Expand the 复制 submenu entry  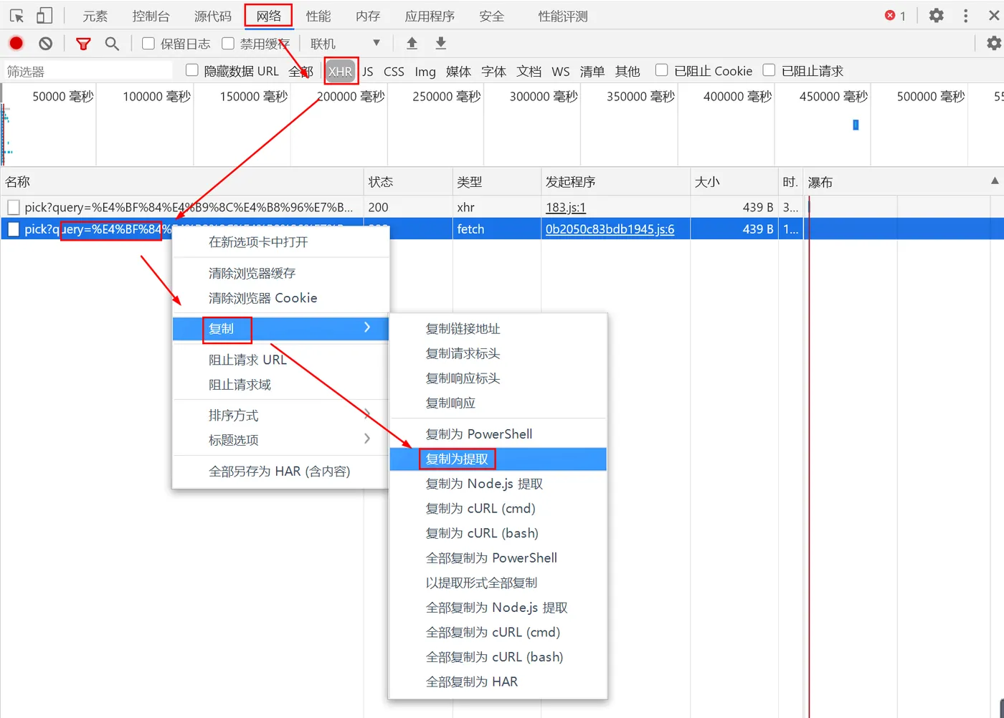point(281,328)
